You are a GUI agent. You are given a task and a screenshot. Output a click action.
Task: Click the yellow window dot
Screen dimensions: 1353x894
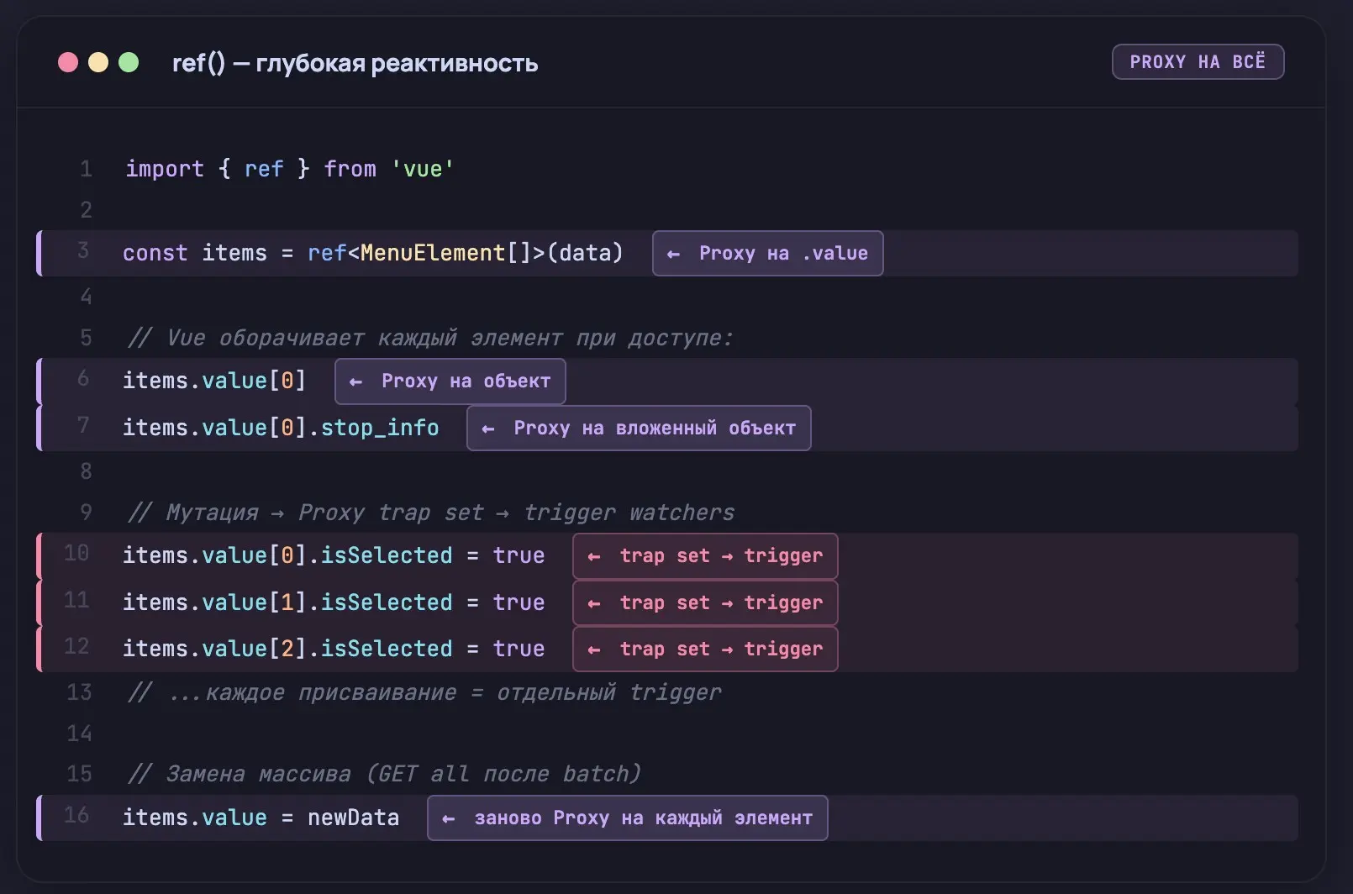pyautogui.click(x=98, y=63)
